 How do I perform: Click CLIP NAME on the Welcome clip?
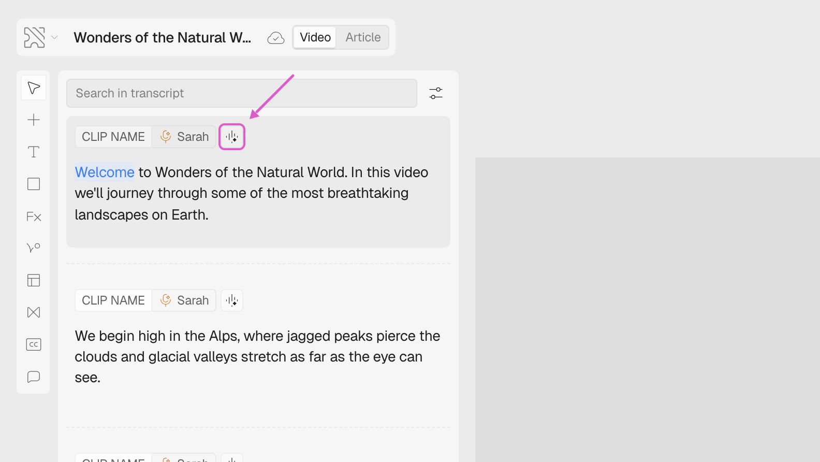point(113,137)
